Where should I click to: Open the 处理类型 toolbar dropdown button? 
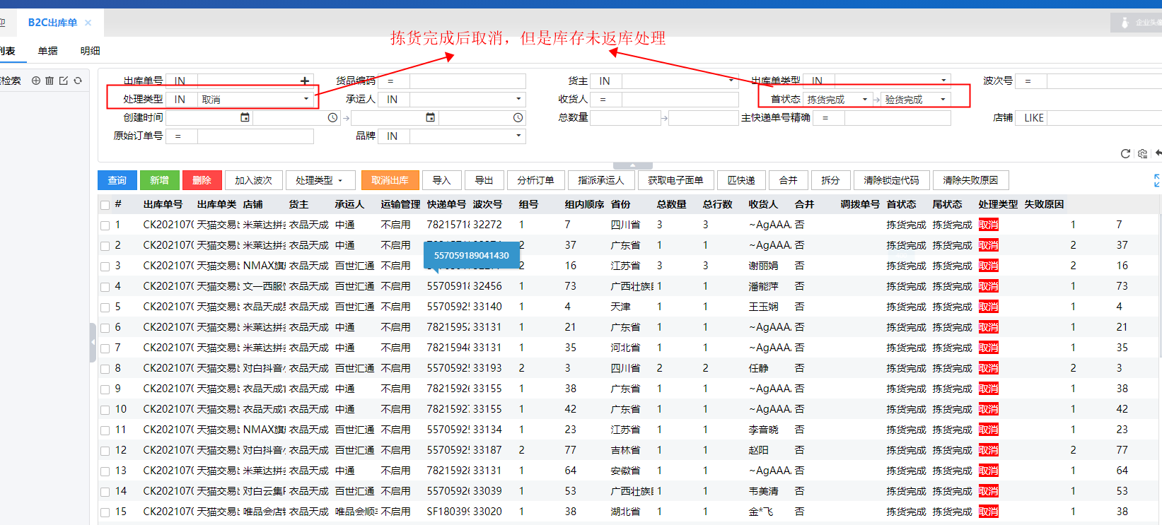point(319,181)
